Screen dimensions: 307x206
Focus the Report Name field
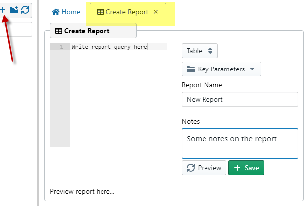[239, 99]
